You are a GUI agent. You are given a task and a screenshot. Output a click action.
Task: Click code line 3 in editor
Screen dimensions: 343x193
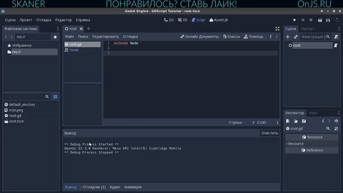pyautogui.click(x=191, y=53)
